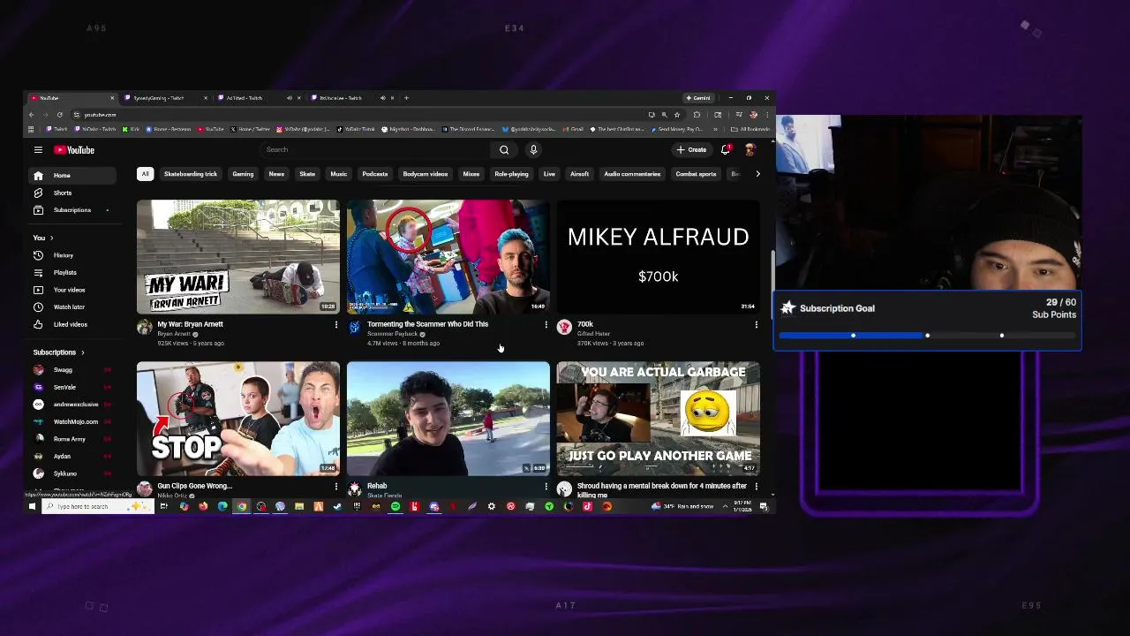This screenshot has height=636, width=1130.
Task: Mute the ItsUncleLee Twitch tab audio
Action: click(382, 98)
